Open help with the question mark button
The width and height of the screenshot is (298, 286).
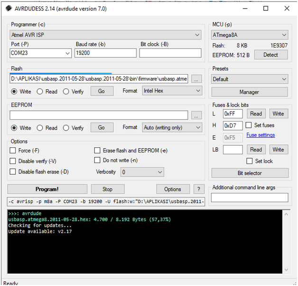tap(199, 189)
